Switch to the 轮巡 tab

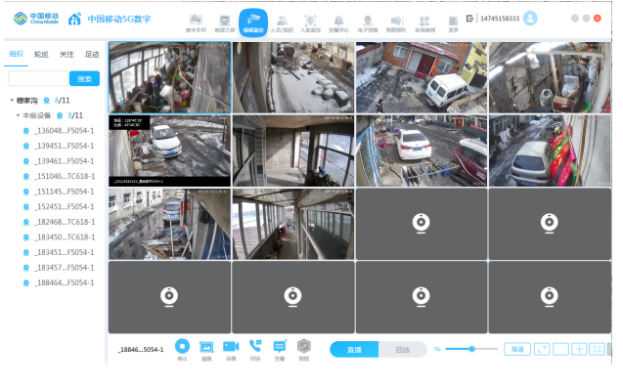coord(41,55)
